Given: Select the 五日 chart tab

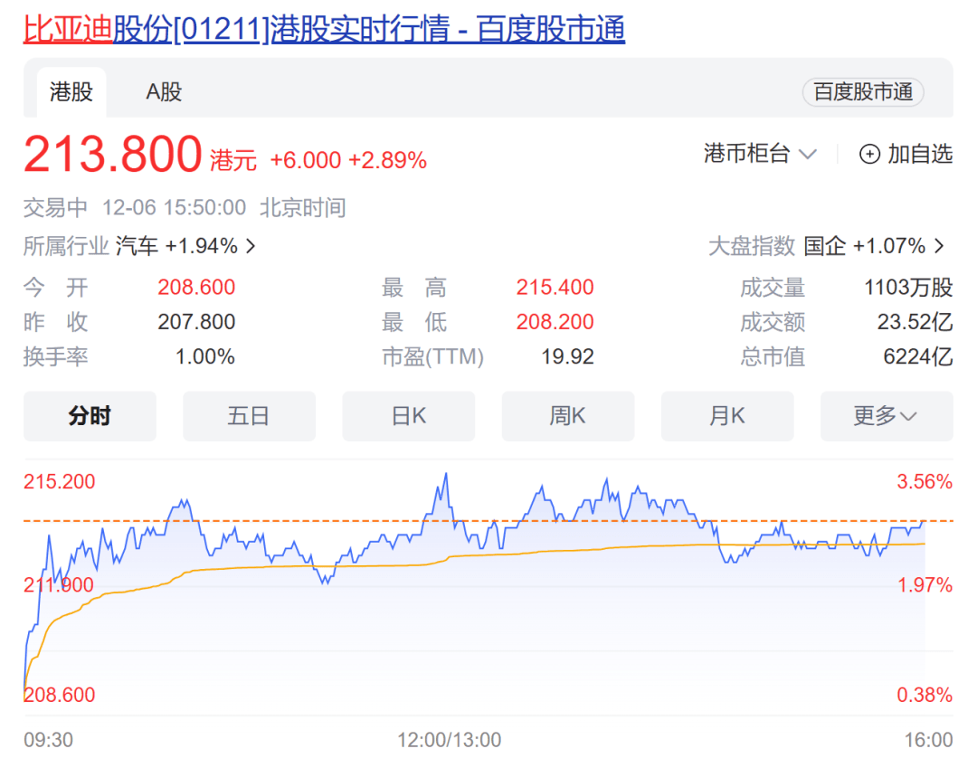Looking at the screenshot, I should click(249, 415).
